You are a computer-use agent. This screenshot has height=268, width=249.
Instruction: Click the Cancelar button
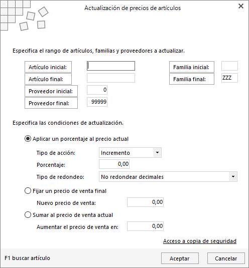click(x=226, y=258)
